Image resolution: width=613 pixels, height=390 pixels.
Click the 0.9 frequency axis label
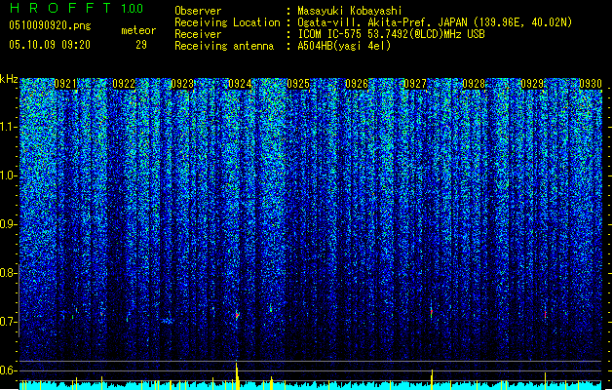(9, 224)
